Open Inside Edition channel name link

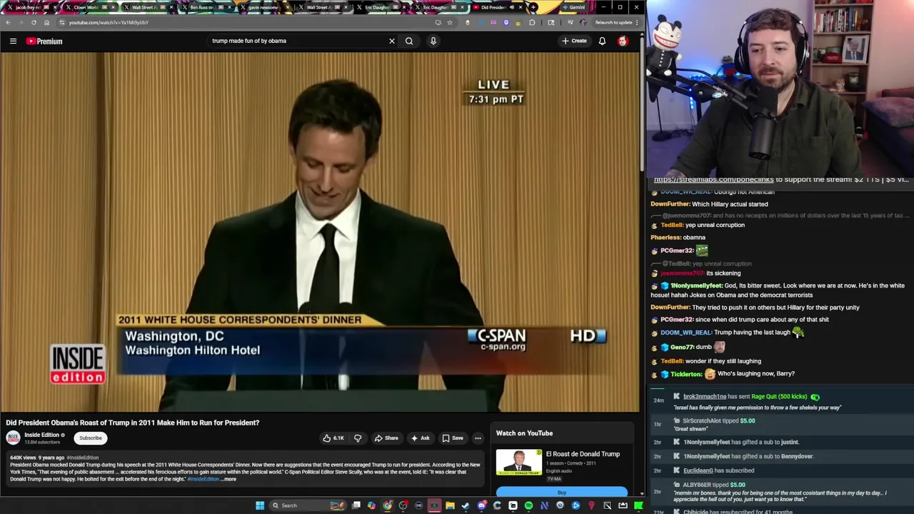click(41, 435)
